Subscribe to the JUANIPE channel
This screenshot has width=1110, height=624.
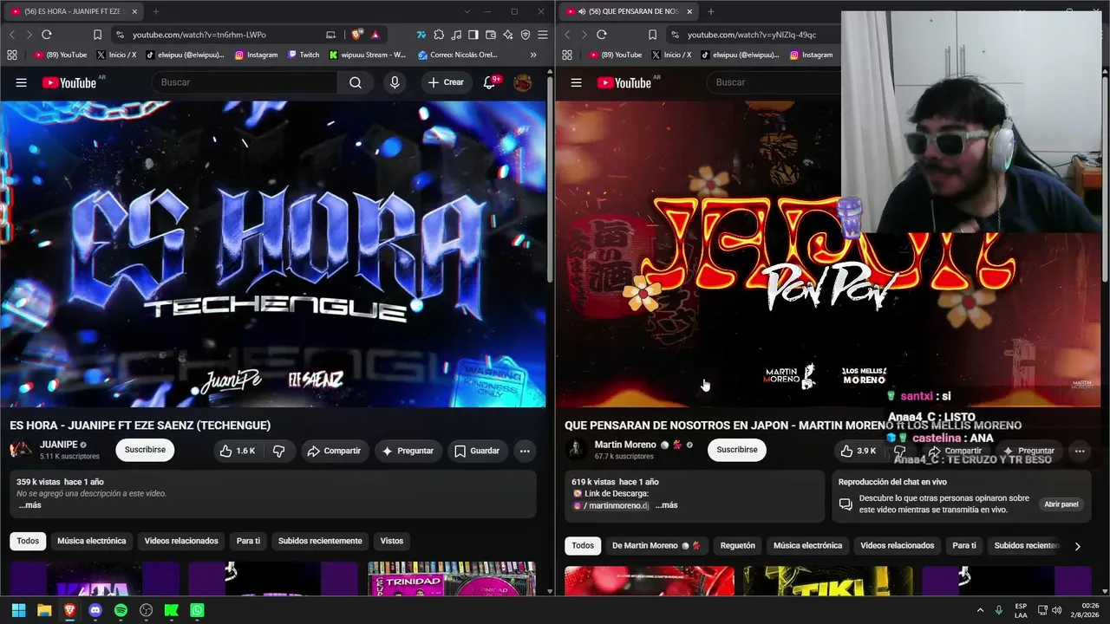[x=146, y=450]
